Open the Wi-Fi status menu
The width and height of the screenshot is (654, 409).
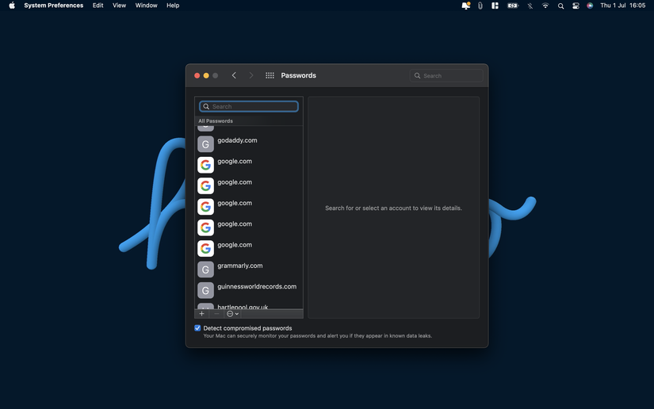tap(545, 6)
